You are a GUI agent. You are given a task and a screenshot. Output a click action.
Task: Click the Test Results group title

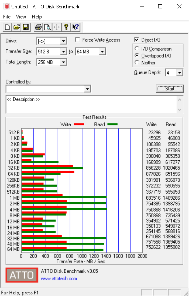coord(94,117)
